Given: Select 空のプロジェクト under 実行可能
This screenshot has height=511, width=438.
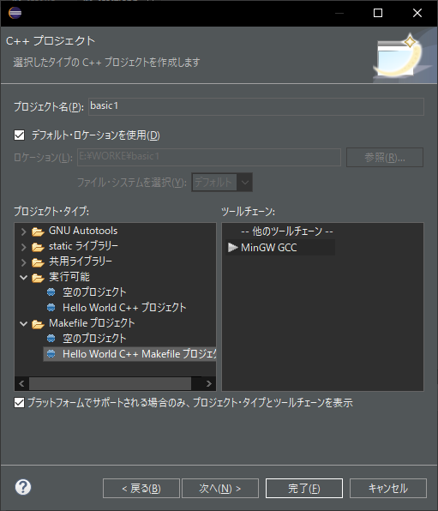Looking at the screenshot, I should [x=94, y=292].
